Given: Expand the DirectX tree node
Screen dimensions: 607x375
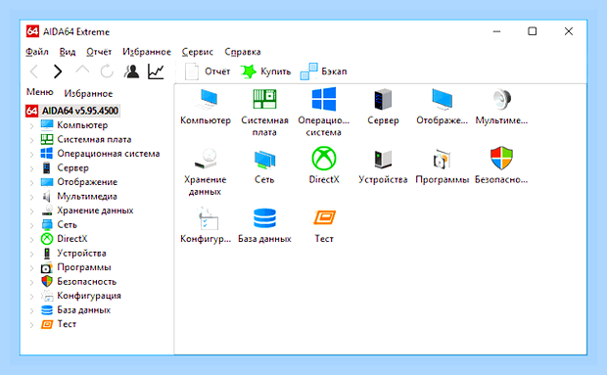Looking at the screenshot, I should pyautogui.click(x=31, y=240).
